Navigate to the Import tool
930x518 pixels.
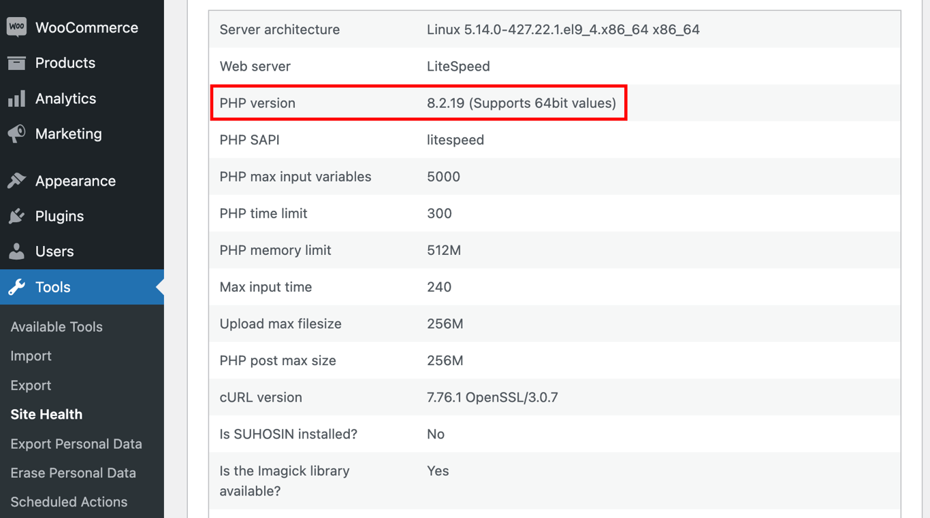pyautogui.click(x=31, y=356)
